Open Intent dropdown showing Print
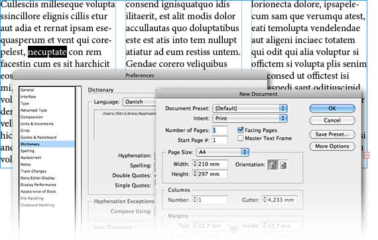Viewport: 378px width, 240px height. [x=250, y=118]
